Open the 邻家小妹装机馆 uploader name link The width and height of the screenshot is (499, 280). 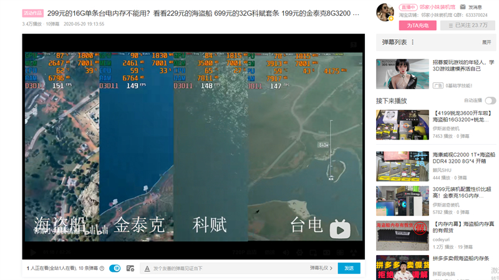click(437, 7)
